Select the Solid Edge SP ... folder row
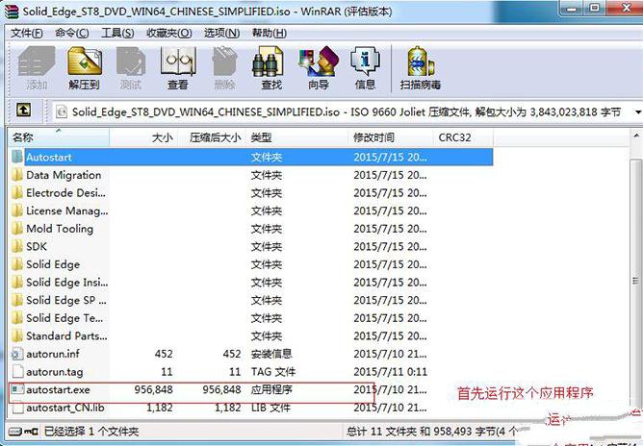The image size is (643, 446). [250, 300]
